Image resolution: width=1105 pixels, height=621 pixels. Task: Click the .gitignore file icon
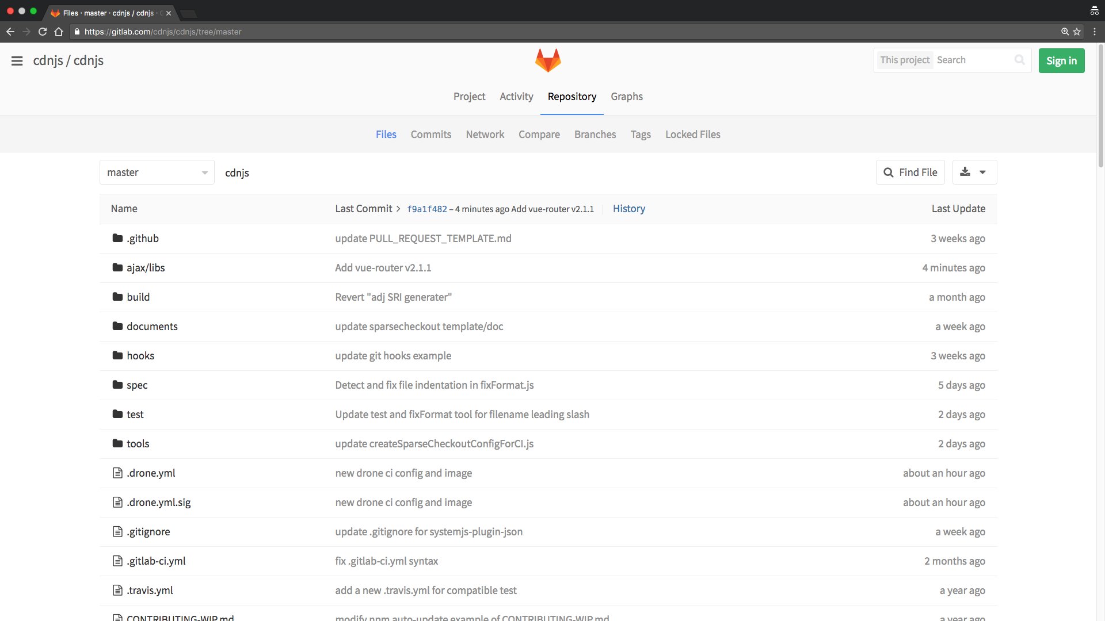point(117,531)
